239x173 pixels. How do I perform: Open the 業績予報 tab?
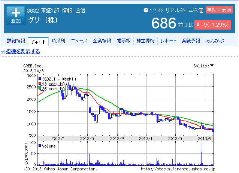point(191,41)
